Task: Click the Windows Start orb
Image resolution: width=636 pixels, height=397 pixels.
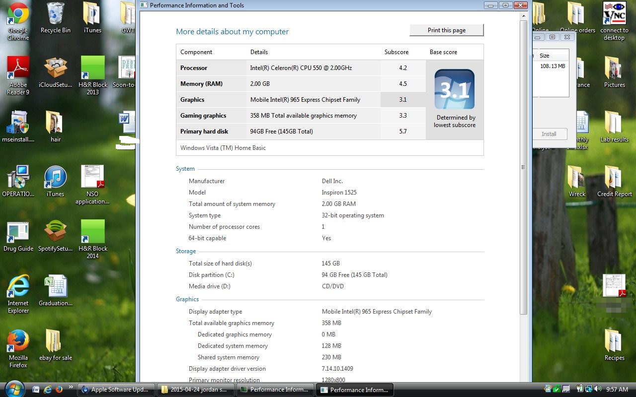Action: 14,389
